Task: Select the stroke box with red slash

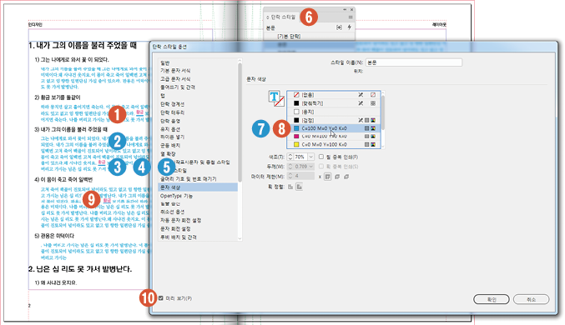Action: 280,102
